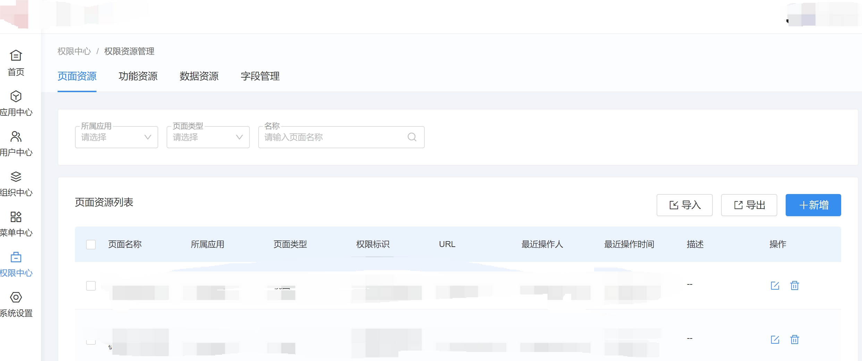Switch to the 页面资源 tab
Image resolution: width=862 pixels, height=361 pixels.
click(77, 76)
